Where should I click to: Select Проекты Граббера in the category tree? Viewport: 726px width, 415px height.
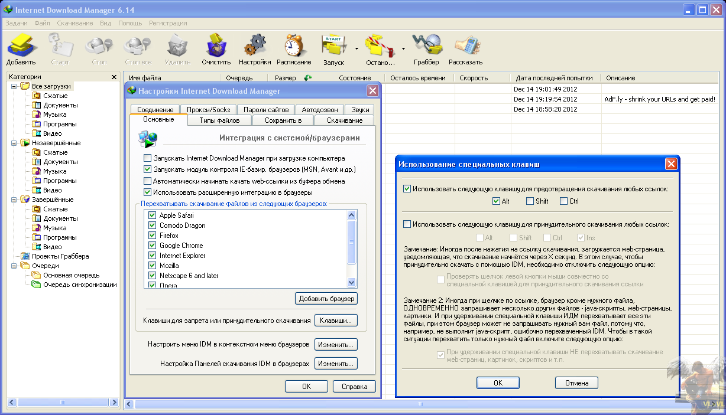60,256
